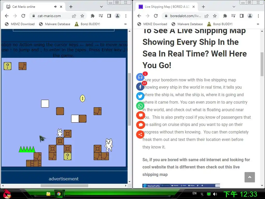The height and width of the screenshot is (199, 265).
Task: Open MEMZ Download bookmark in Cat Mario window
Action: [20, 24]
